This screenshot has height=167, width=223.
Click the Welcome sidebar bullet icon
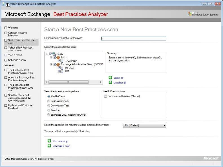click(6, 28)
